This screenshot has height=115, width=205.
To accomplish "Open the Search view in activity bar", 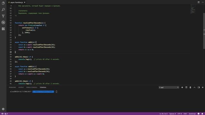I will tap(3, 10).
